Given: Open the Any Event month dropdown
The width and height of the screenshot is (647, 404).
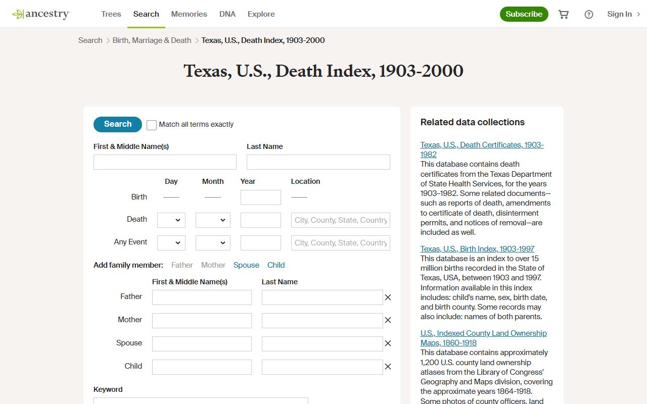Looking at the screenshot, I should 213,243.
